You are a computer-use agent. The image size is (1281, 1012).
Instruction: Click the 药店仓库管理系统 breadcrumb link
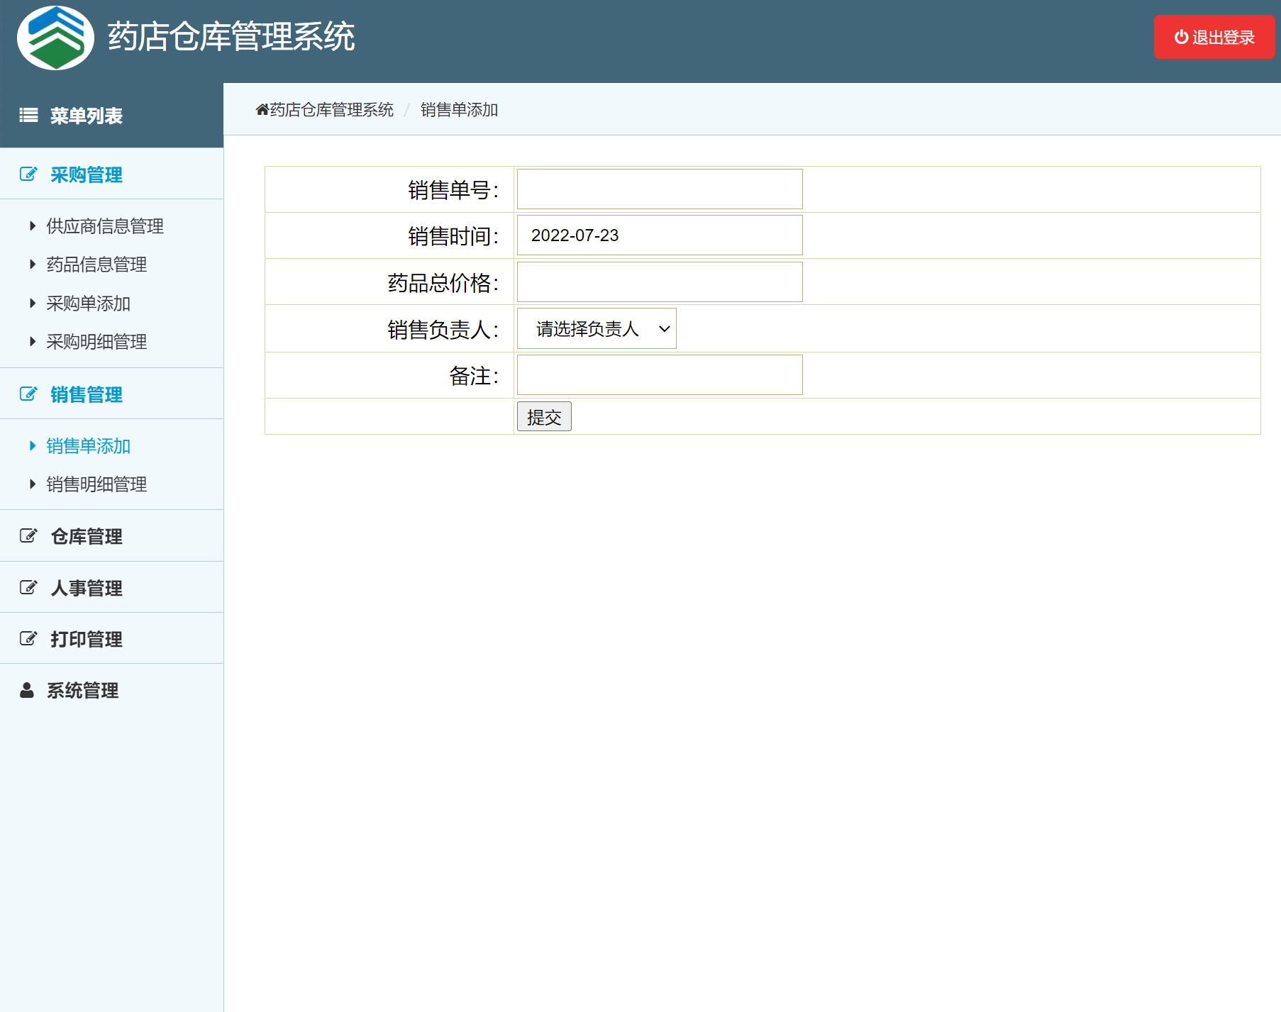[x=330, y=110]
